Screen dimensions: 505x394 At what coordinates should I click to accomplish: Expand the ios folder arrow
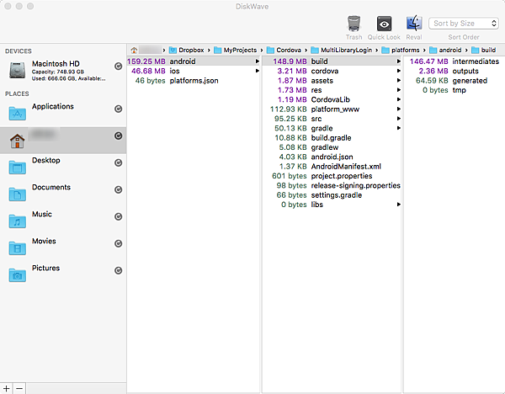pos(257,72)
